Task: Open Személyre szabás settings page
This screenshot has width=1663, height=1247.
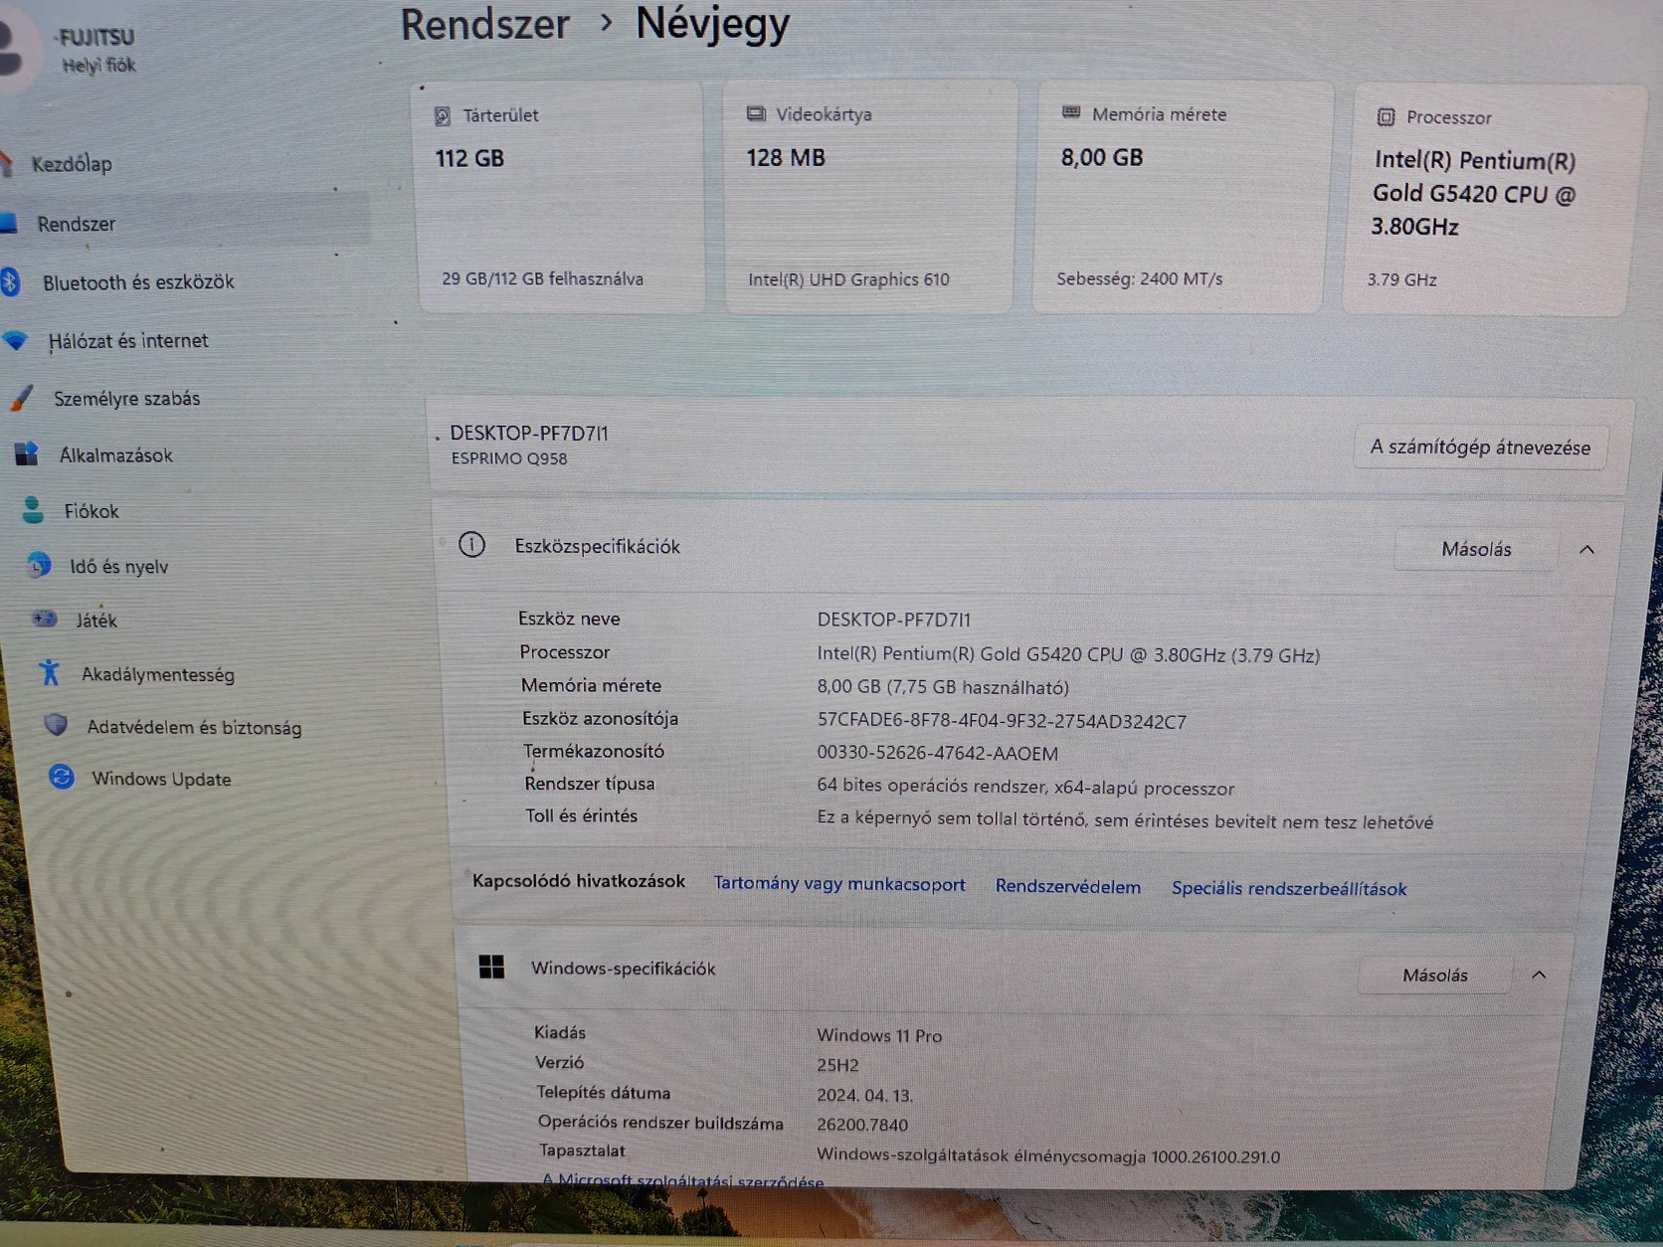Action: coord(126,399)
